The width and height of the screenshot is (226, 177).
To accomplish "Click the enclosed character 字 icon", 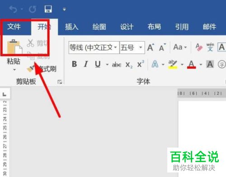I will coord(222,65).
